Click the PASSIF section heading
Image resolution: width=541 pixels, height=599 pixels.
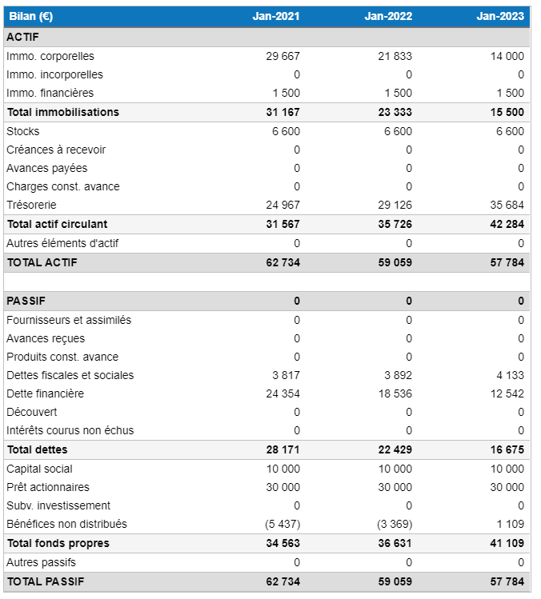pos(26,301)
